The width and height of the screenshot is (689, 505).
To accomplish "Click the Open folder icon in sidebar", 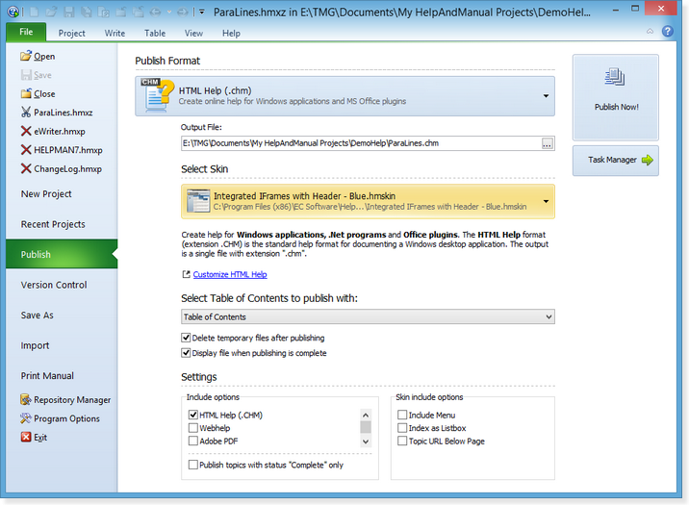I will (26, 57).
